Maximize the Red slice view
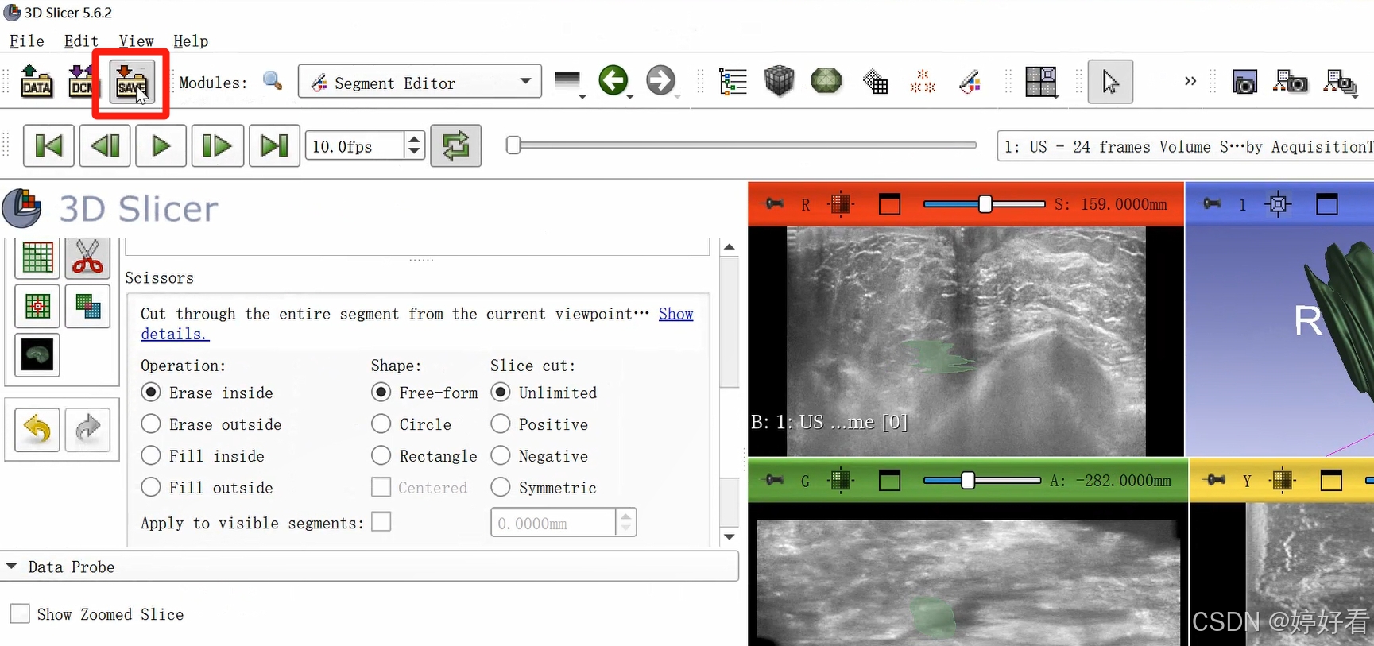The width and height of the screenshot is (1374, 646). point(889,204)
